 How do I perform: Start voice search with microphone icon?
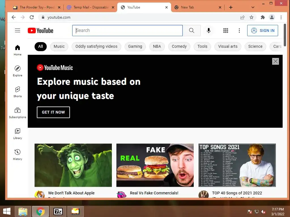209,31
